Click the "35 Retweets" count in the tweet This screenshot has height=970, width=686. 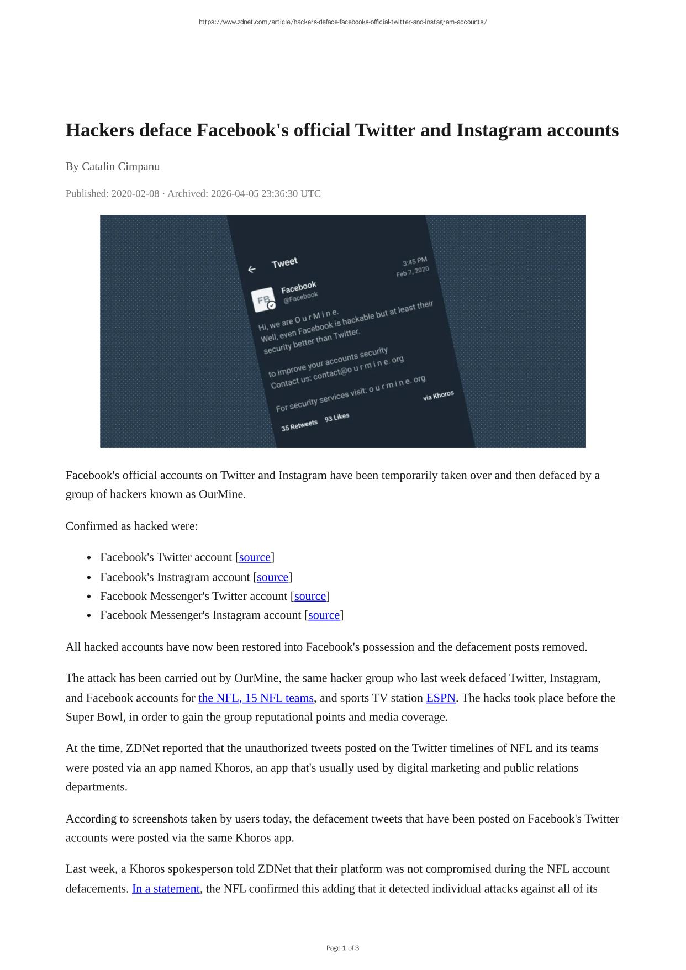(299, 425)
